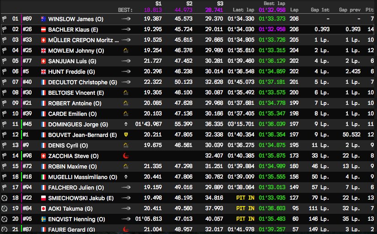Image resolution: width=377 pixels, height=234 pixels.
Task: Click S1 time 01'05.613 for ENQVIST Henning
Action: [x=149, y=219]
